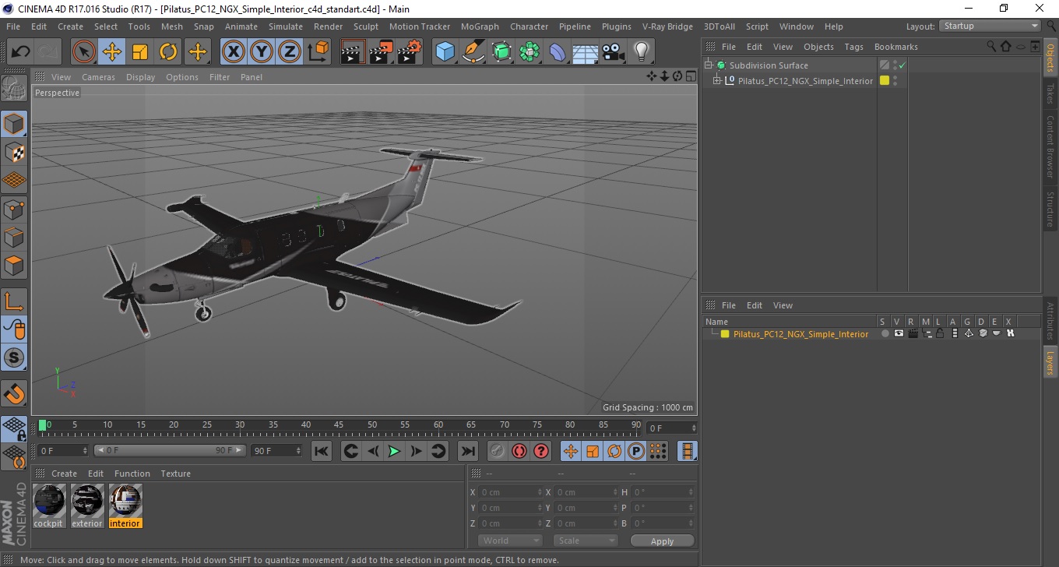
Task: Expand the Subdivision Surface tree node
Action: pos(709,65)
